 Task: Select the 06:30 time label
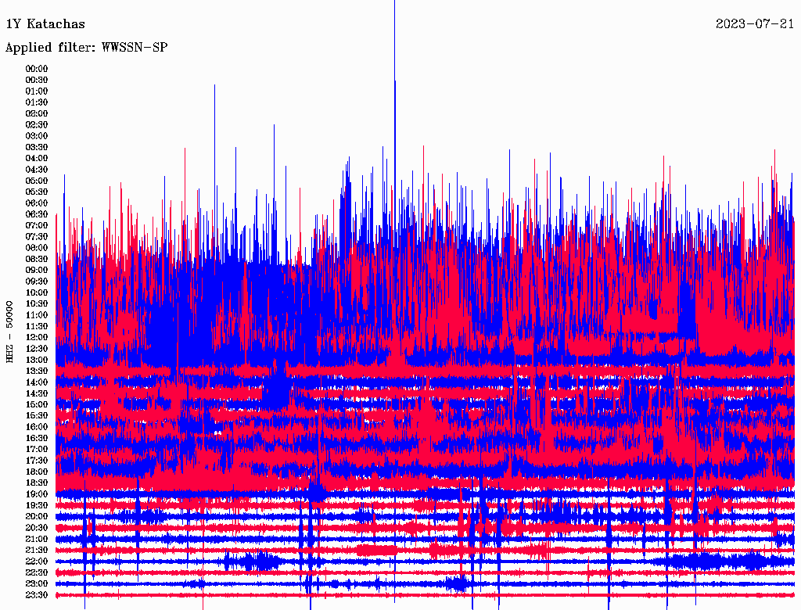click(x=37, y=214)
